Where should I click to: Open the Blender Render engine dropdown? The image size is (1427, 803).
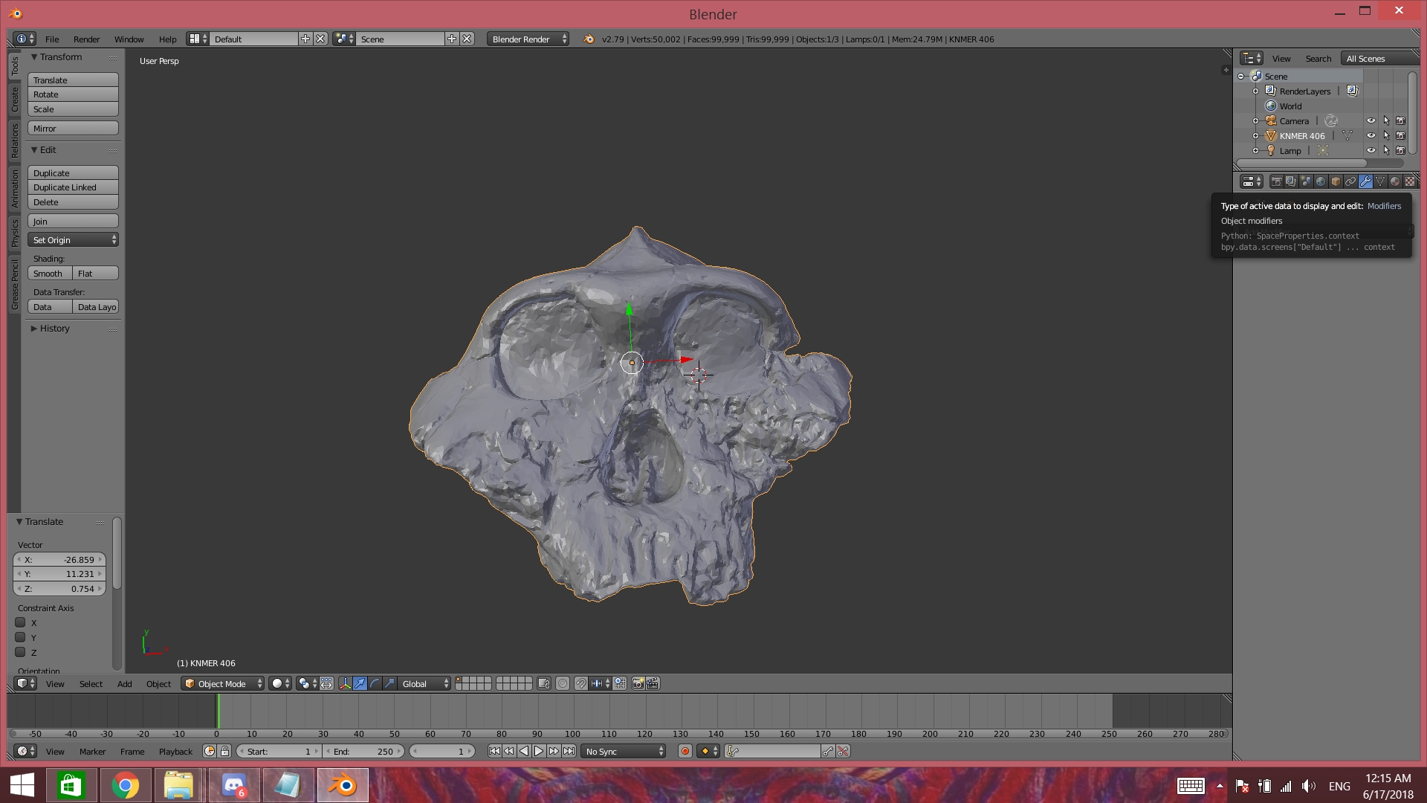(528, 39)
